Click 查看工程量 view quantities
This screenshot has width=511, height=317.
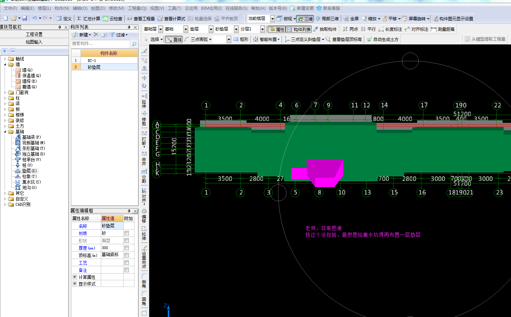(x=141, y=19)
